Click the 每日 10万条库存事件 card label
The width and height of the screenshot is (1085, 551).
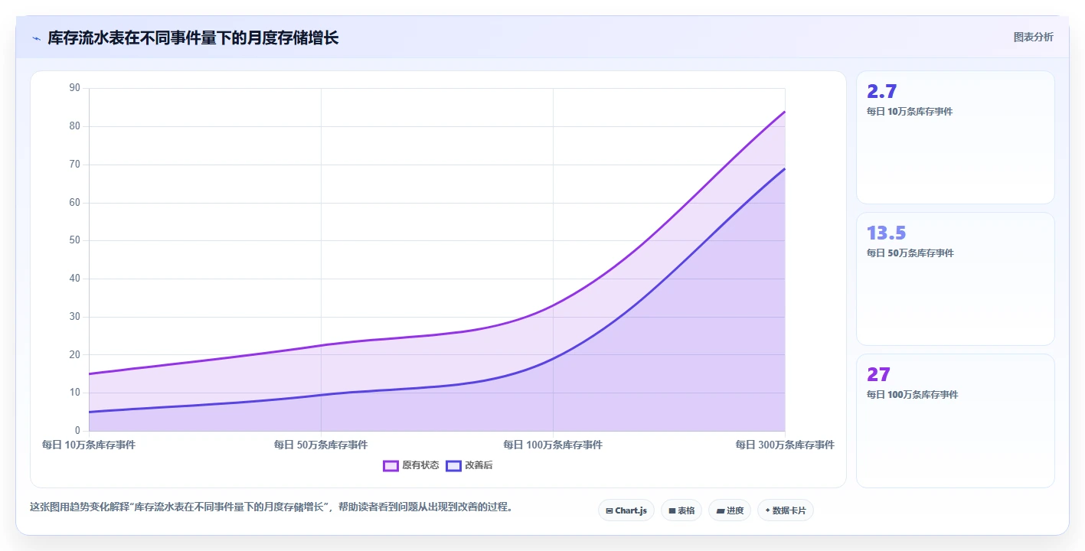(910, 111)
